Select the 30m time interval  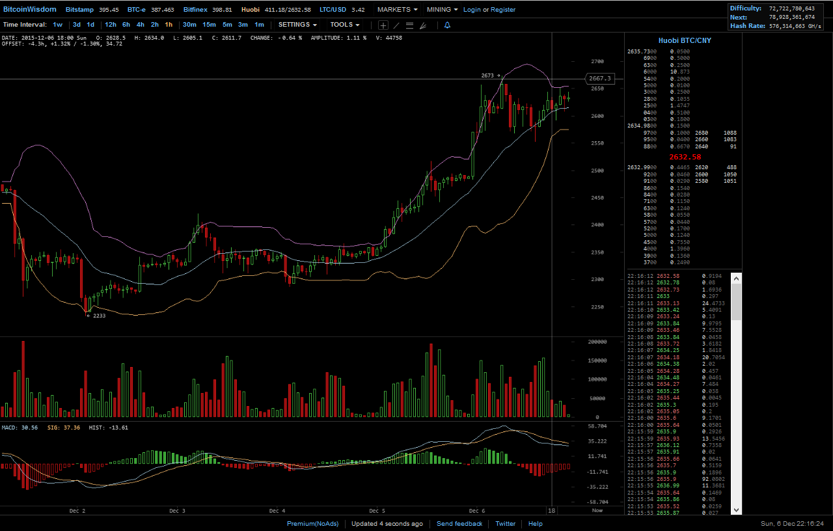189,25
